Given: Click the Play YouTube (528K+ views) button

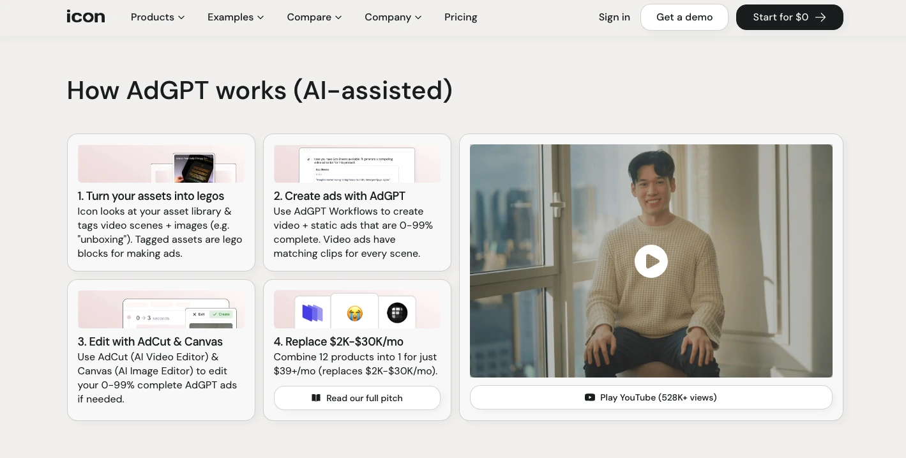Looking at the screenshot, I should click(651, 397).
